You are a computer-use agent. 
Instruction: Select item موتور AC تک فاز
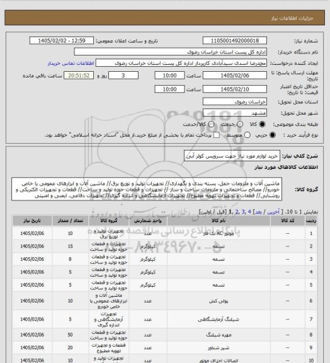click(x=219, y=233)
